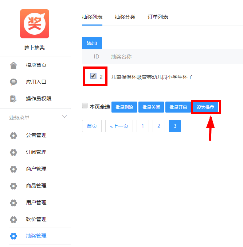Click the 抽奖名称 column header
The height and width of the screenshot is (247, 243).
click(121, 57)
